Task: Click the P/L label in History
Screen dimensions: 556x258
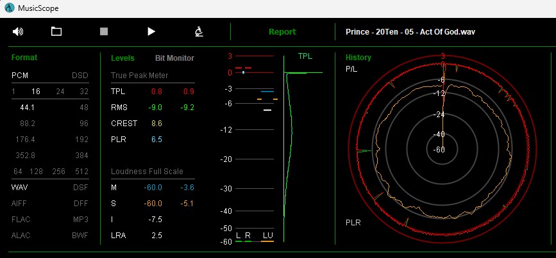Action: pos(352,68)
